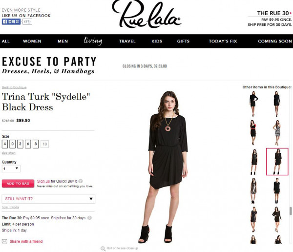Screen dimensions: 293x252
Task: Click the pink arrow beside THE RUE 30
Action: pos(291,13)
